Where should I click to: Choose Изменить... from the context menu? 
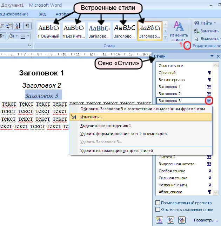pos(91,117)
